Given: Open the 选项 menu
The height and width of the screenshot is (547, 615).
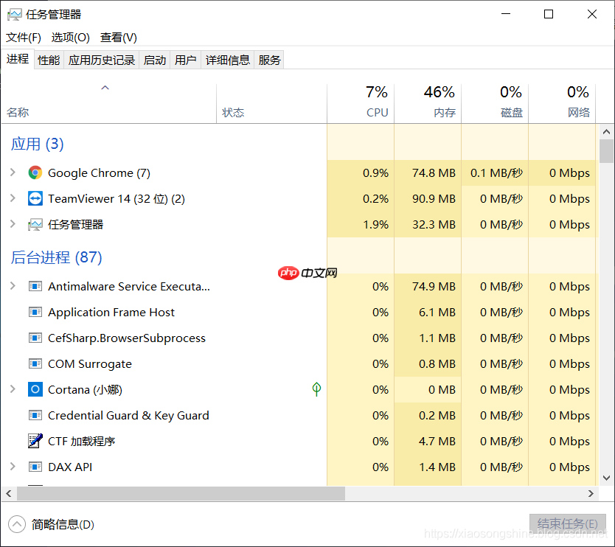Looking at the screenshot, I should click(x=70, y=37).
